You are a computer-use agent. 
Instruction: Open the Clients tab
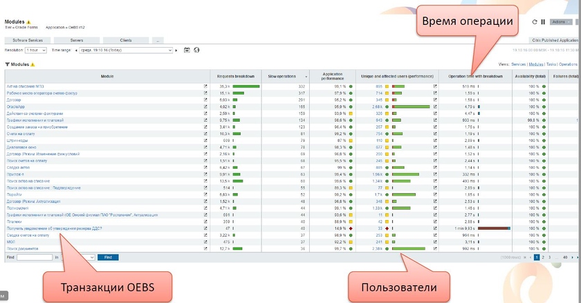click(x=126, y=41)
